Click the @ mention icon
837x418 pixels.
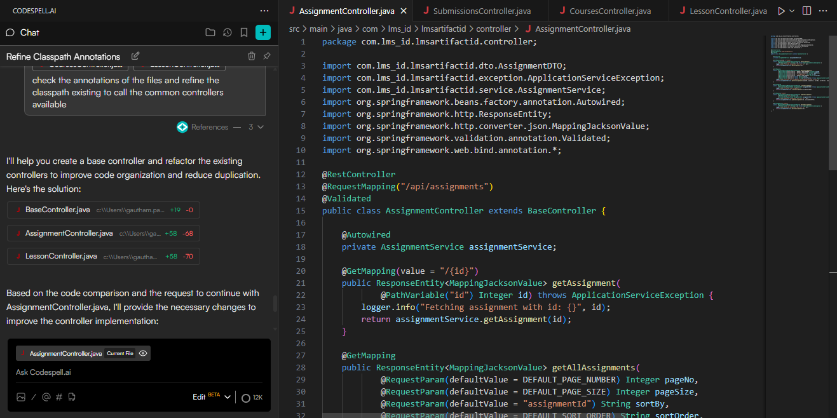(x=46, y=397)
